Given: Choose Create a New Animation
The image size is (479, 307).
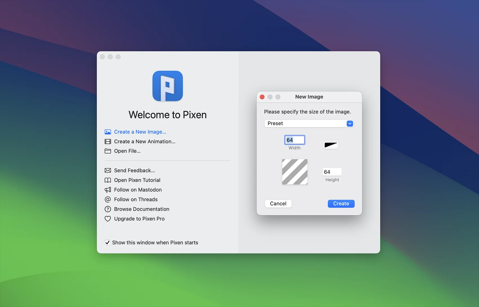Looking at the screenshot, I should point(145,141).
